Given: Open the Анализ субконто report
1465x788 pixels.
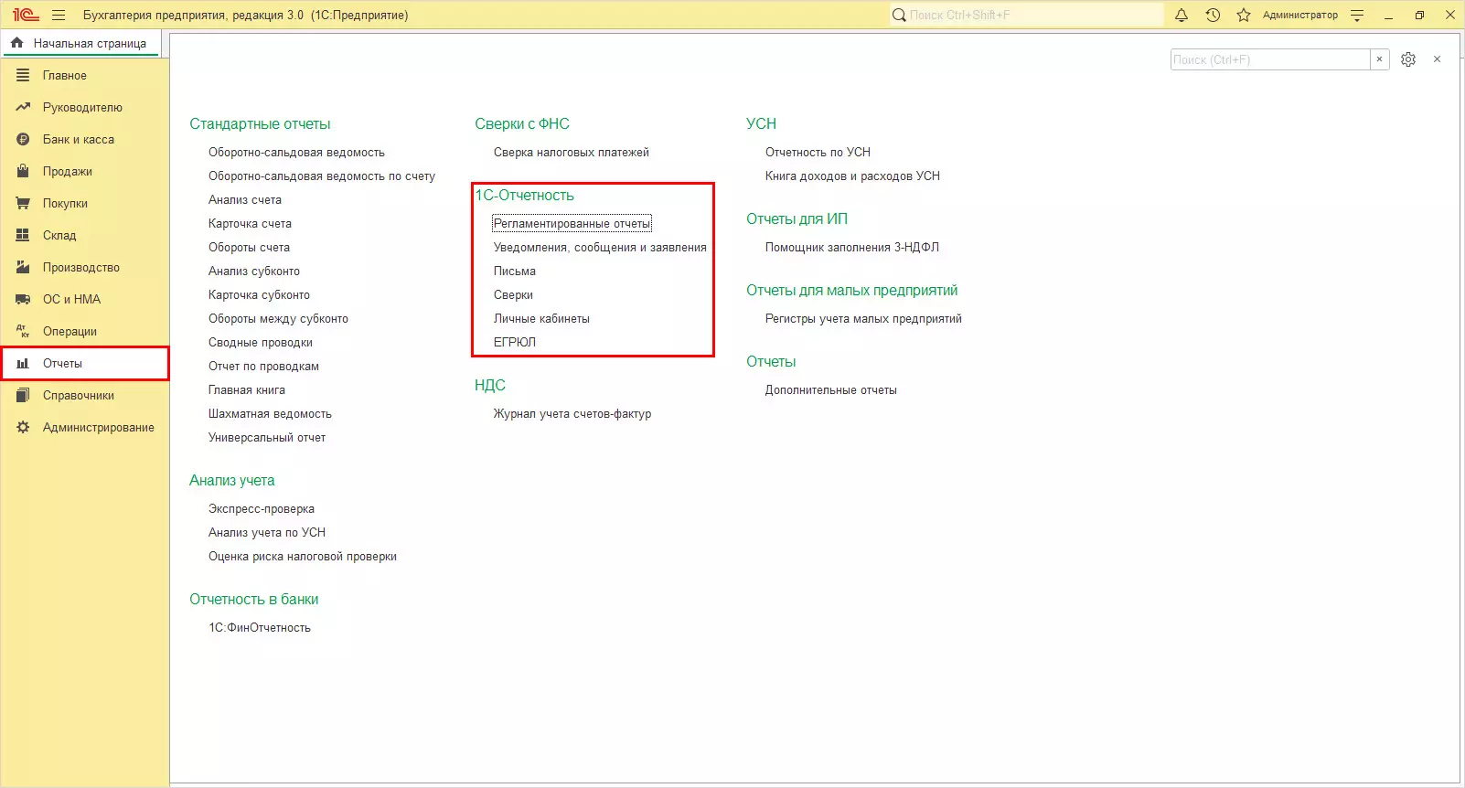Looking at the screenshot, I should [x=254, y=272].
